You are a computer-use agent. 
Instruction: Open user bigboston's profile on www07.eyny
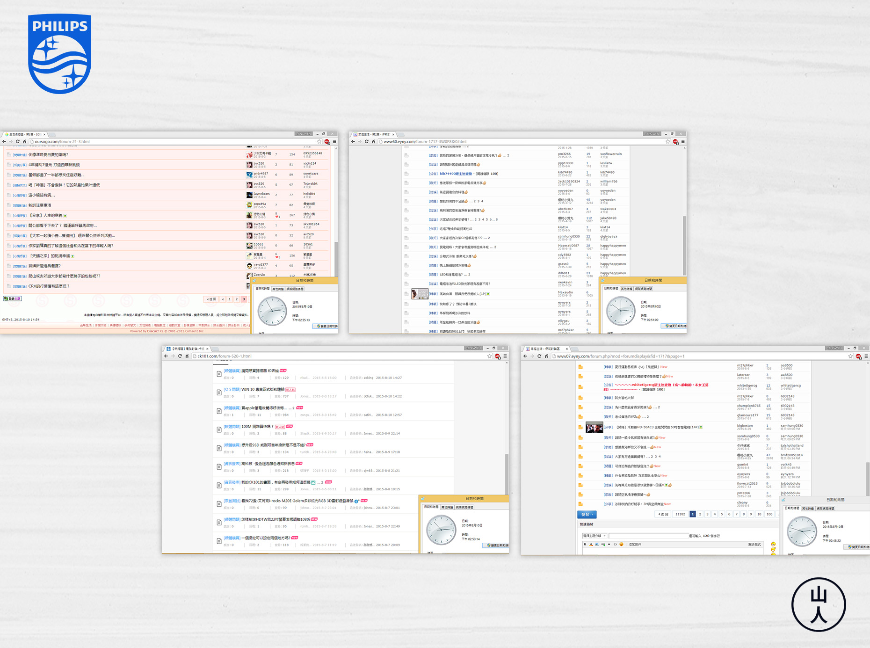coord(745,425)
